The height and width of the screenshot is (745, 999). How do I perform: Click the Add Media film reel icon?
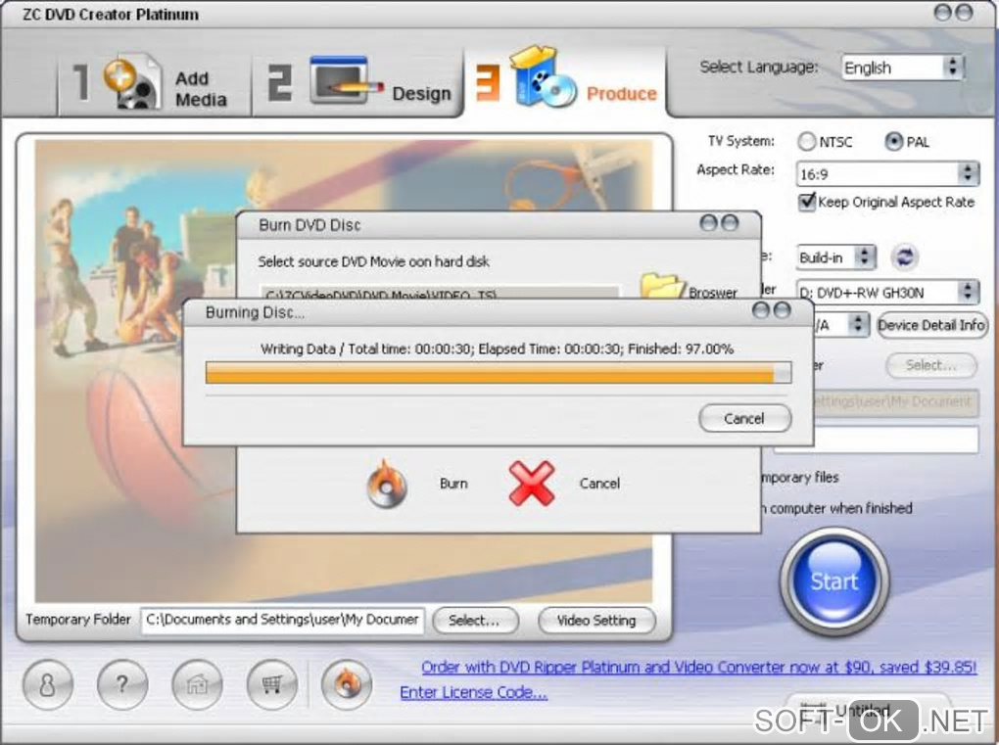click(132, 81)
